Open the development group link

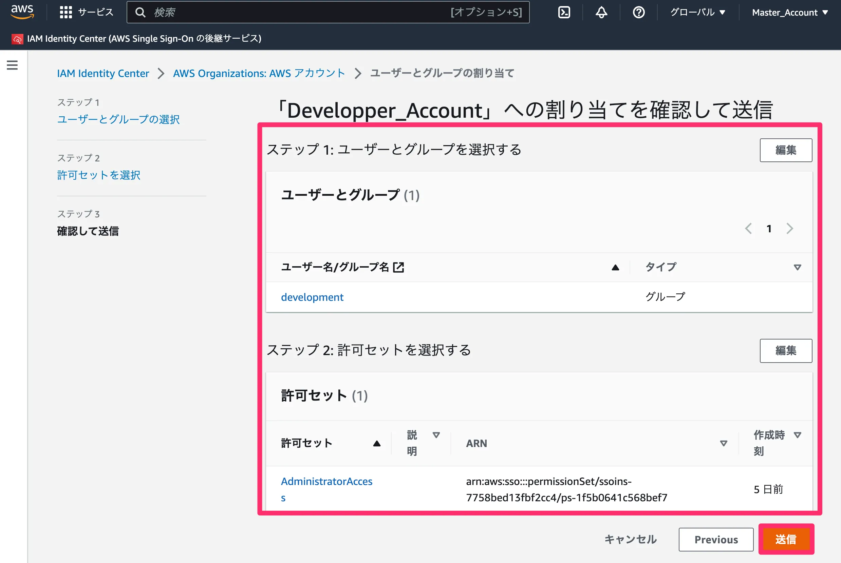(x=312, y=297)
